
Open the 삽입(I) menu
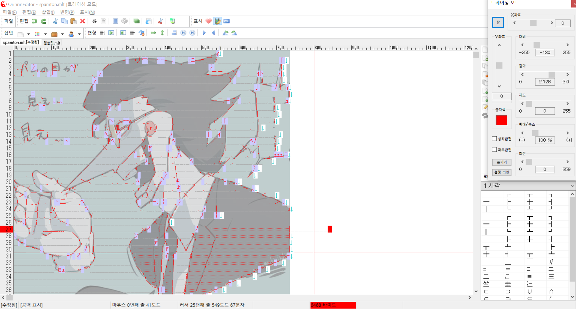(48, 12)
